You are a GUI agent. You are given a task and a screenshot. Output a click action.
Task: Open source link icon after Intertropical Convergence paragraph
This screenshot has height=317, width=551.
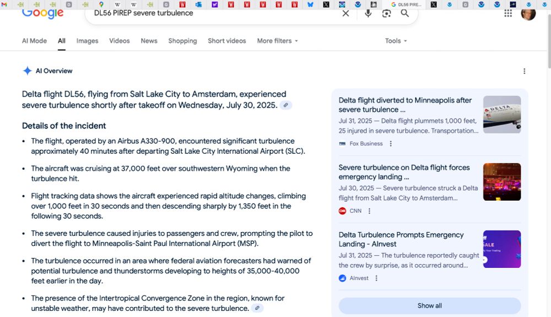[257, 308]
